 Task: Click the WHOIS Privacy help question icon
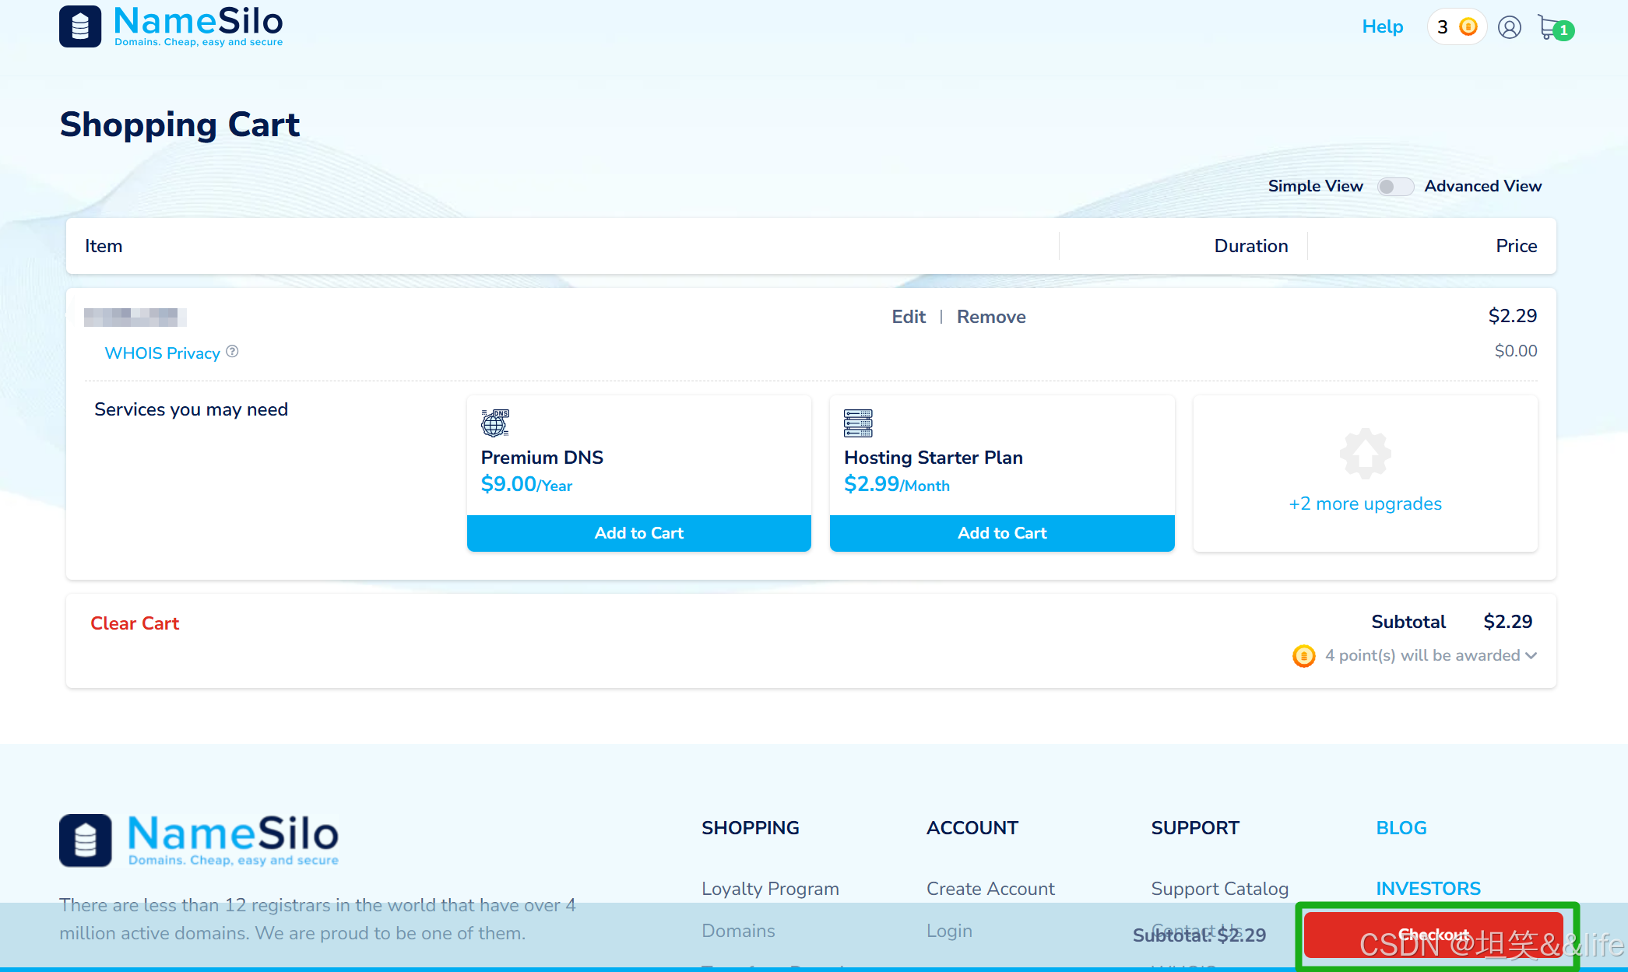pos(232,352)
